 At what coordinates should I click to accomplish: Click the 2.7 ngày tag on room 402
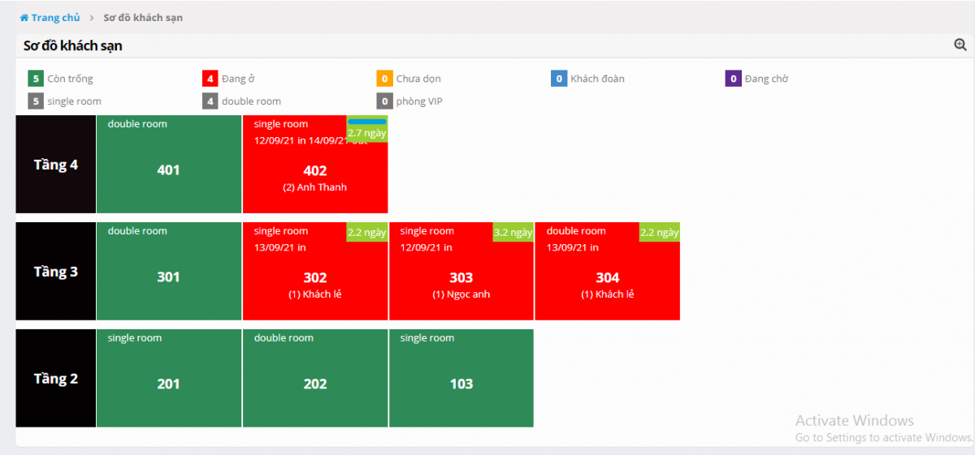point(366,131)
